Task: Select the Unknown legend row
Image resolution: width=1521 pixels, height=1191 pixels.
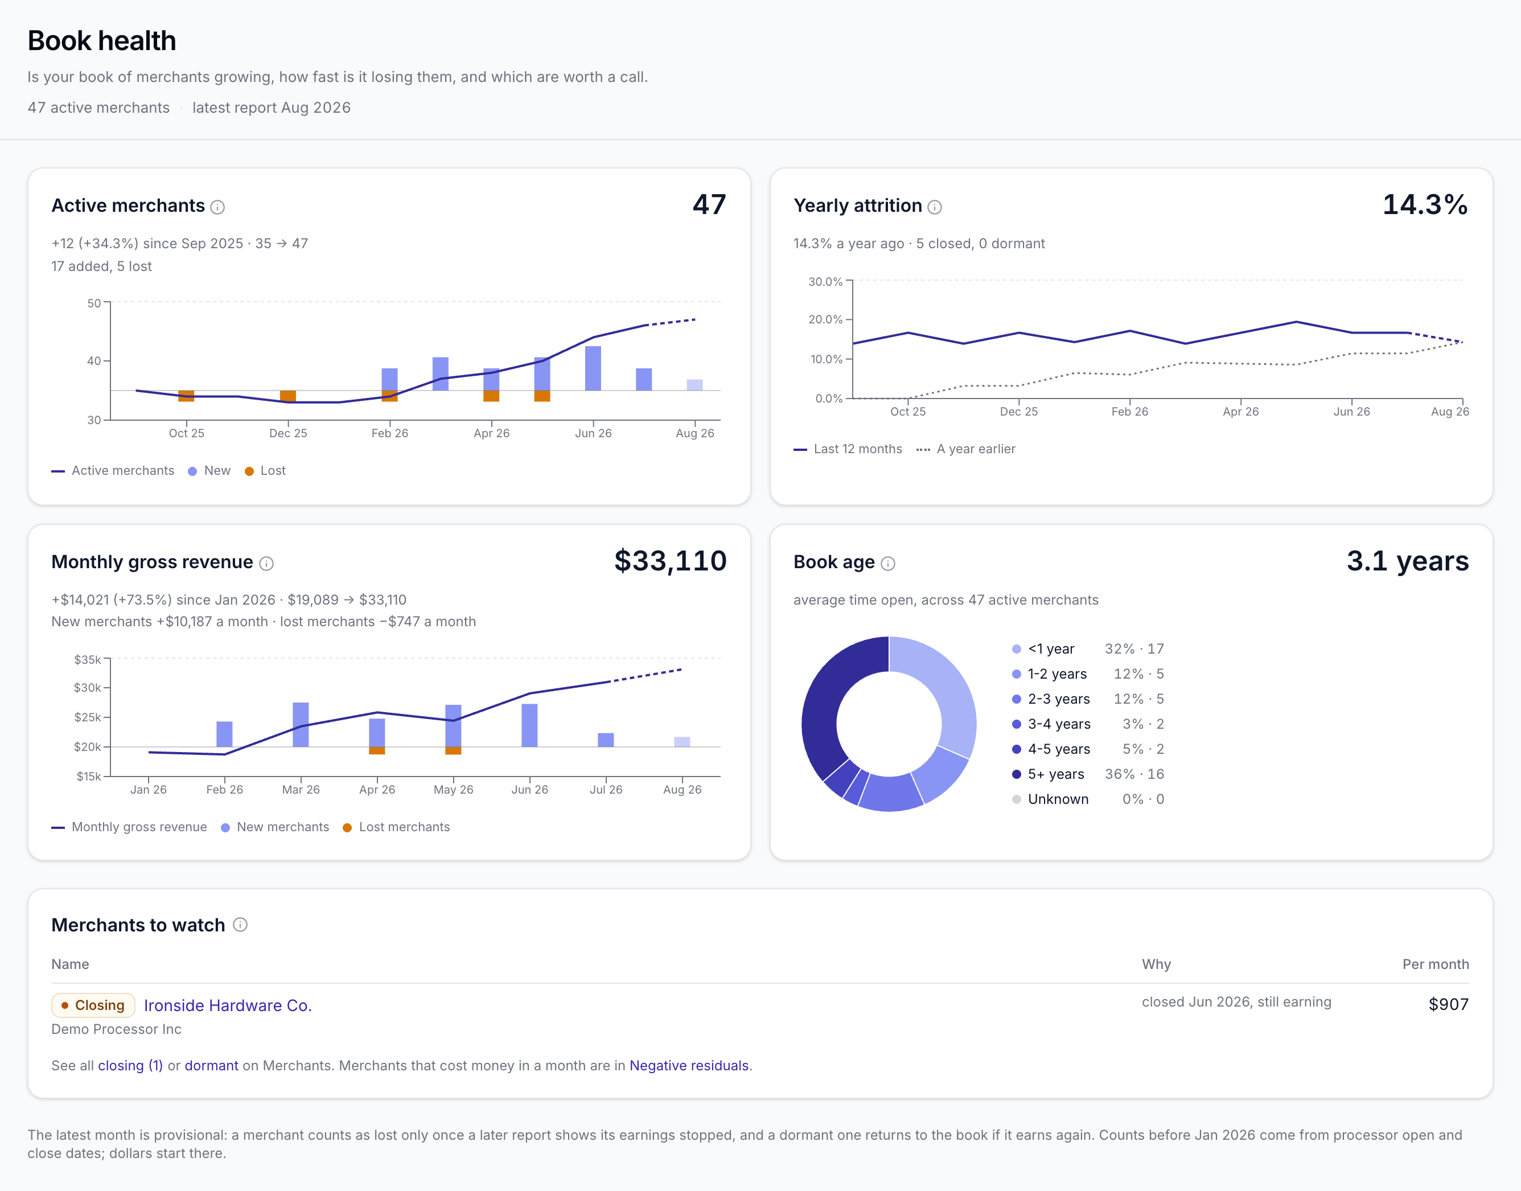Action: [1088, 799]
